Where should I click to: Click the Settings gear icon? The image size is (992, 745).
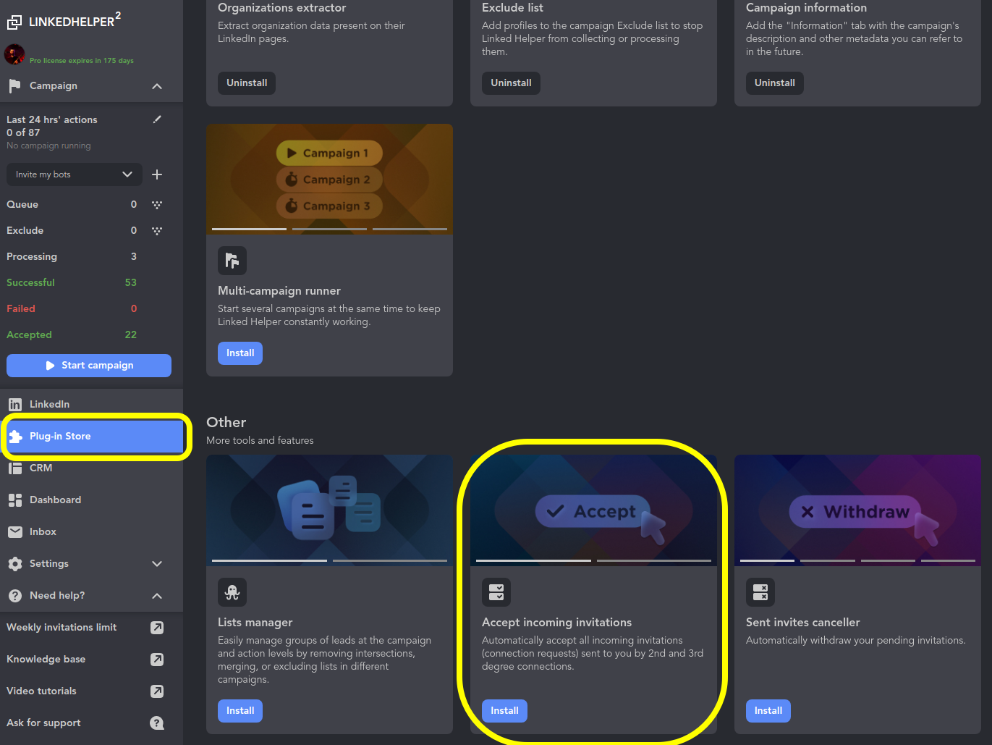14,564
